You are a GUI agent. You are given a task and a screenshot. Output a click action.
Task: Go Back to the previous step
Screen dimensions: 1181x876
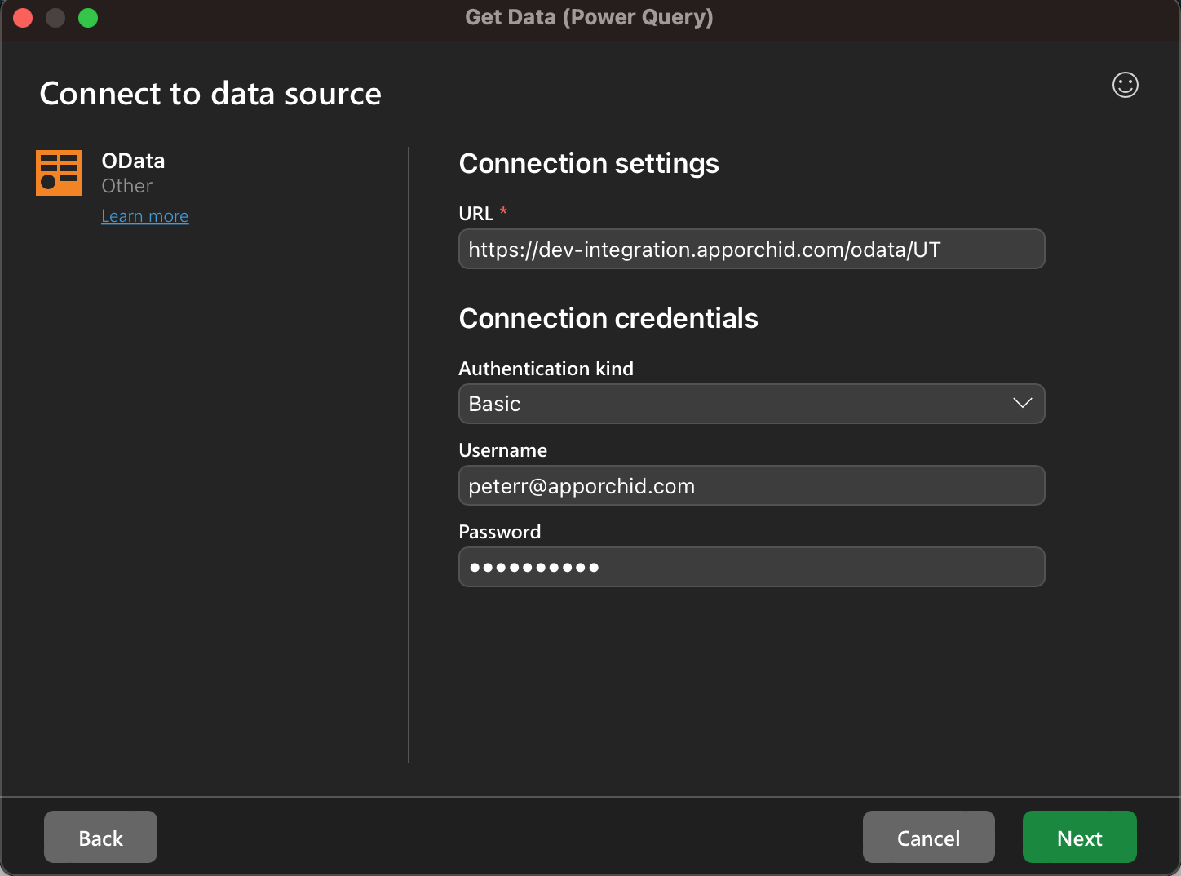coord(100,837)
